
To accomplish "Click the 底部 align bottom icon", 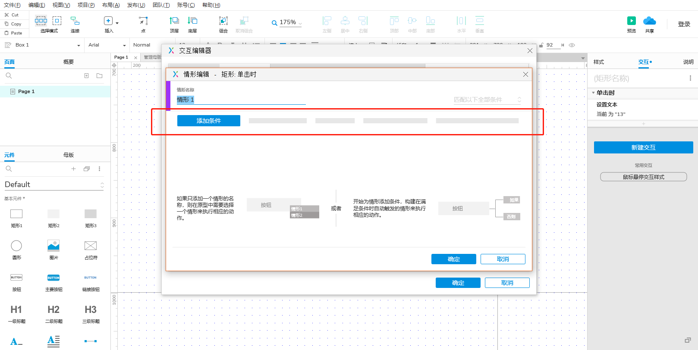I will [x=431, y=21].
